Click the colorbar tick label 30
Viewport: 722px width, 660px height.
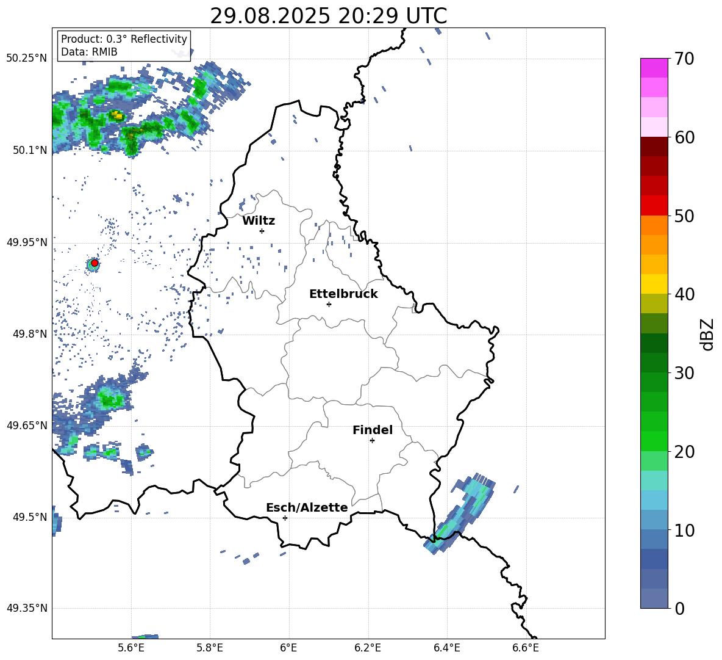point(684,373)
